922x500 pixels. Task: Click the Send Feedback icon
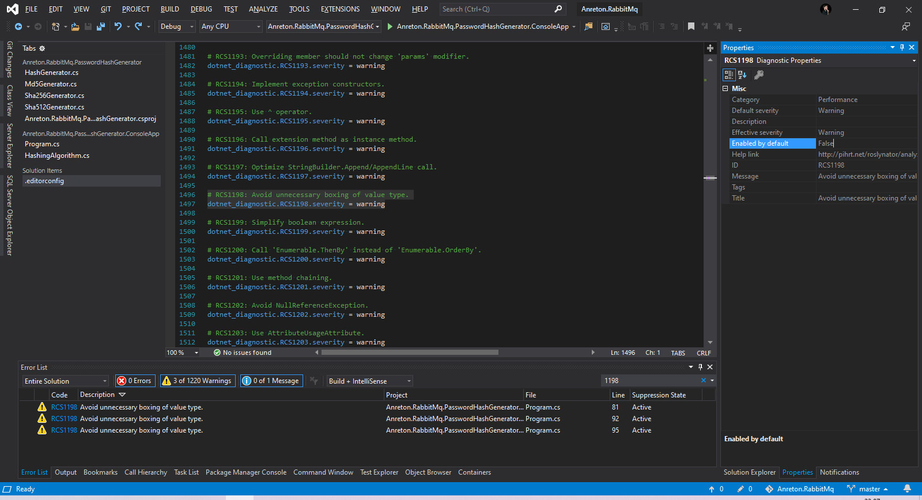906,26
